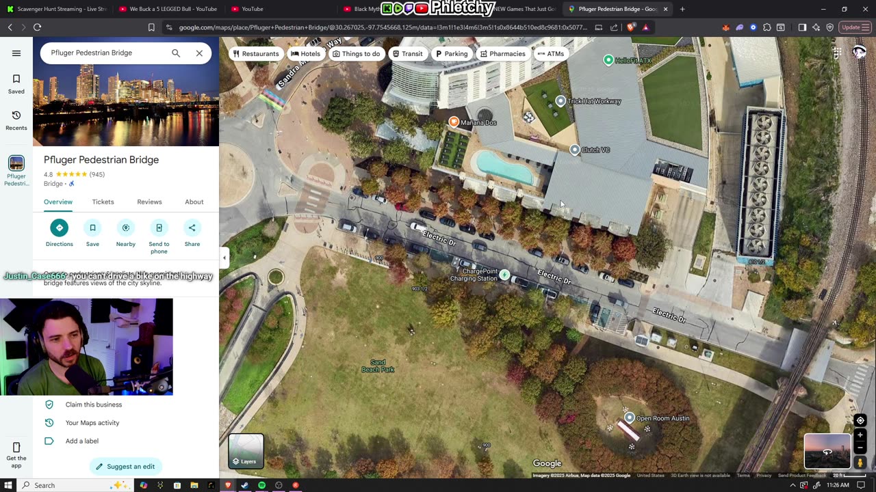Viewport: 876px width, 492px height.
Task: Select the Trick Hat Workway map marker
Action: [x=561, y=101]
